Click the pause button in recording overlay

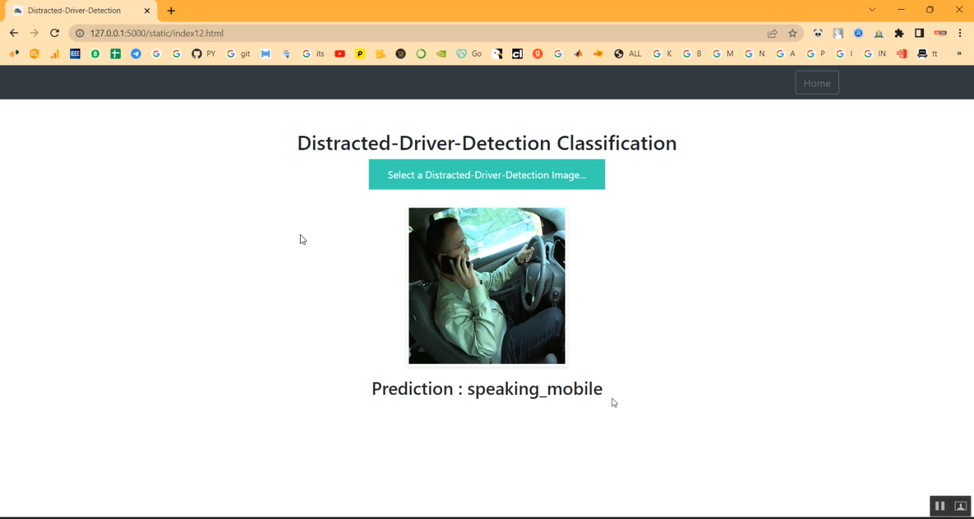(940, 506)
